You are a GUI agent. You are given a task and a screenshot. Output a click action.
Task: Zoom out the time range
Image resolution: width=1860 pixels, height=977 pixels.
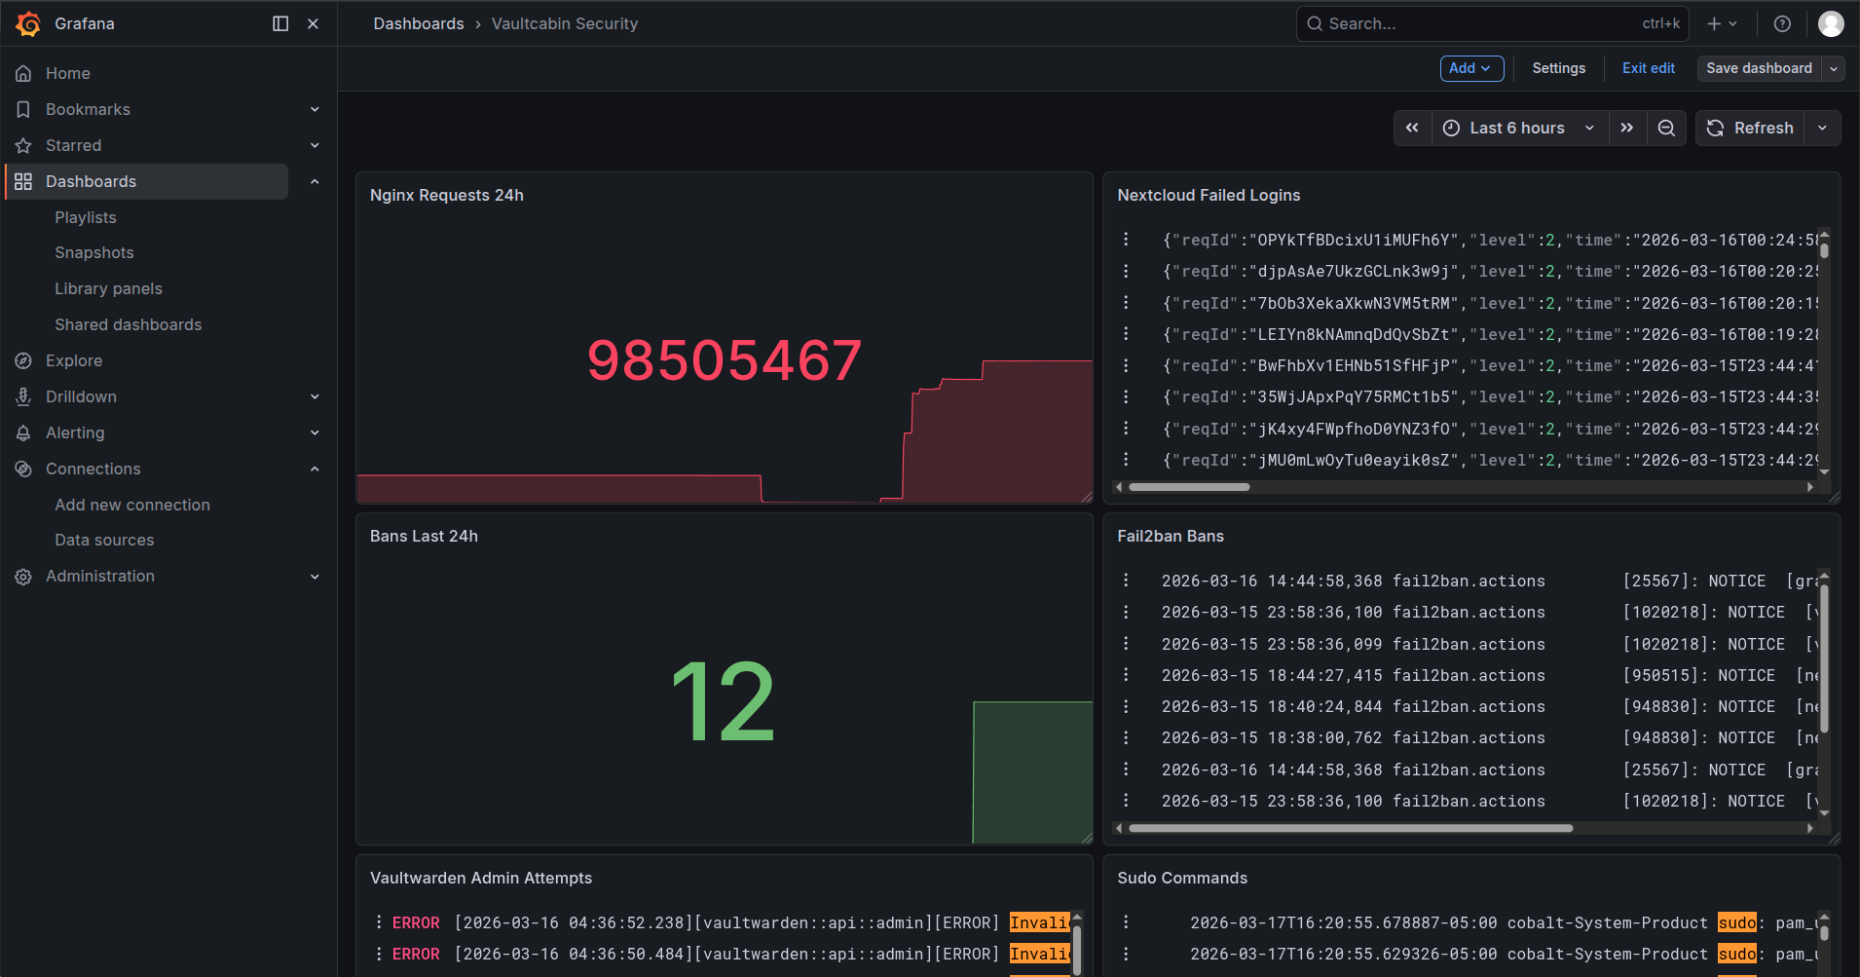click(x=1666, y=128)
